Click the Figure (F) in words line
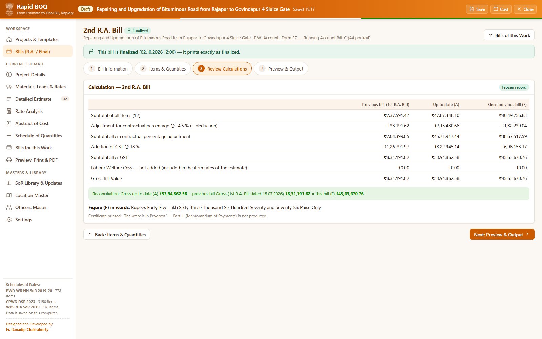The height and width of the screenshot is (339, 542). pos(205,207)
